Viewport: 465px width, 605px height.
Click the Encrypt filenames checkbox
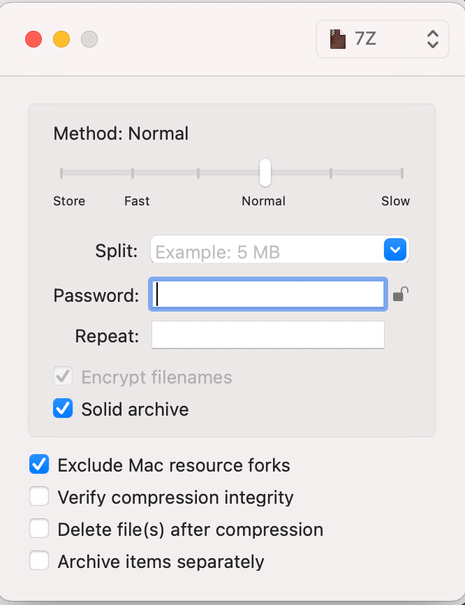tap(63, 377)
